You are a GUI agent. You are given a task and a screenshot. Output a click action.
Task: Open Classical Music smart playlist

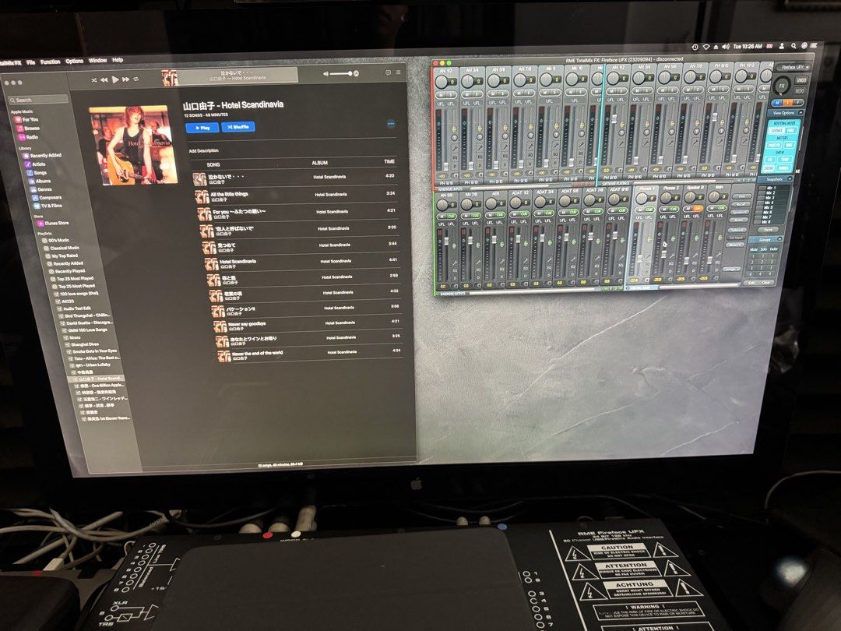point(60,248)
